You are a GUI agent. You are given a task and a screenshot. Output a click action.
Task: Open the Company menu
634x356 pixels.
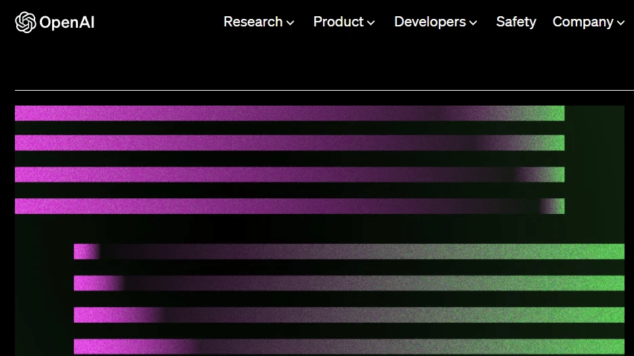[583, 22]
